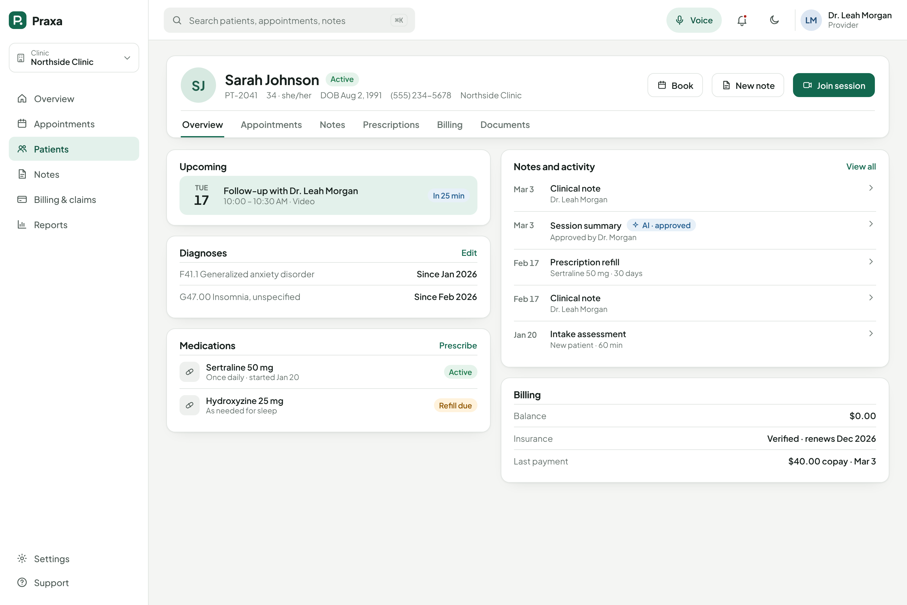Click the patient search field
Viewport: 907px width, 605px height.
pyautogui.click(x=289, y=20)
